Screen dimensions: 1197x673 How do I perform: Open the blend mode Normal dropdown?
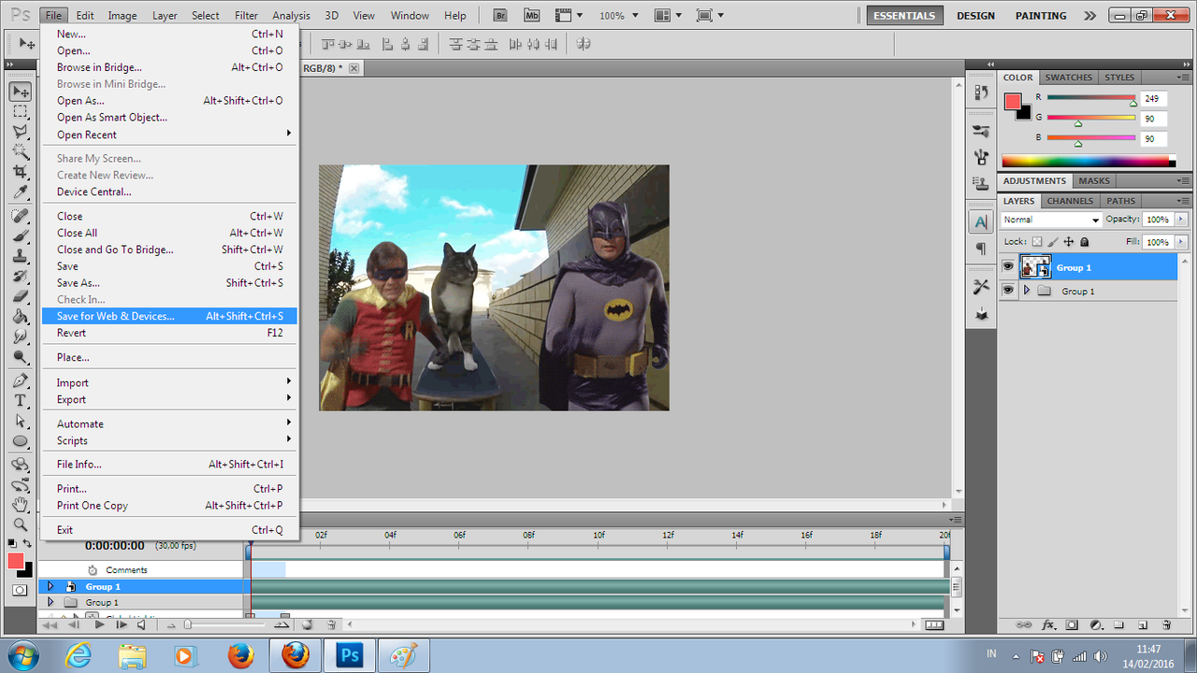click(x=1052, y=220)
